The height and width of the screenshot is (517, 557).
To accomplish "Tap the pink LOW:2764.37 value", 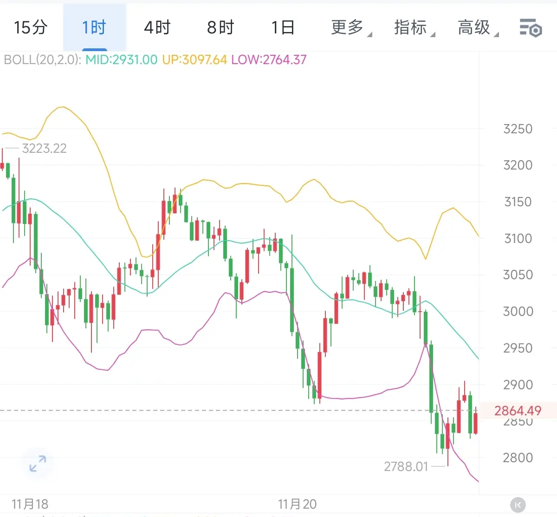I will click(x=269, y=60).
